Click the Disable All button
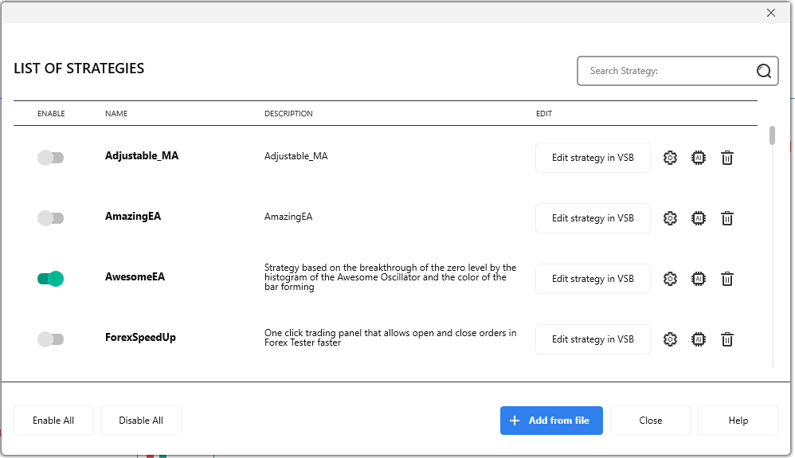The image size is (795, 458). pos(141,421)
